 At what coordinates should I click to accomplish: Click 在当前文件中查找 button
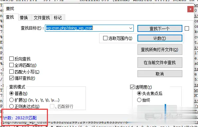pos(160,63)
